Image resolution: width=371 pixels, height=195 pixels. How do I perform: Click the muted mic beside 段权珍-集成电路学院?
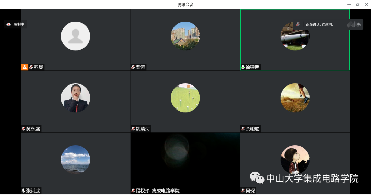[x=133, y=191]
